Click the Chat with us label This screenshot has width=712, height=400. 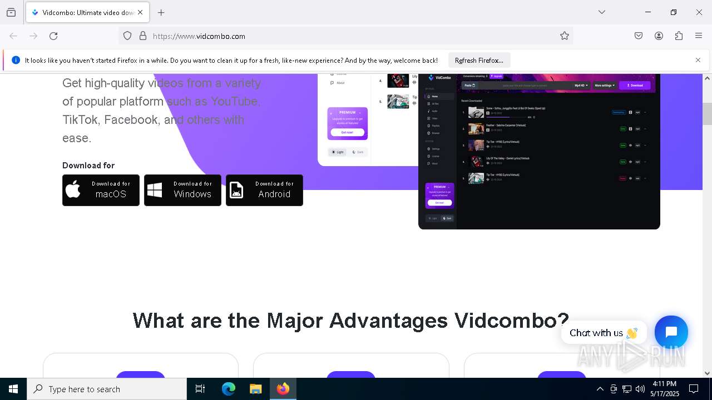(604, 333)
